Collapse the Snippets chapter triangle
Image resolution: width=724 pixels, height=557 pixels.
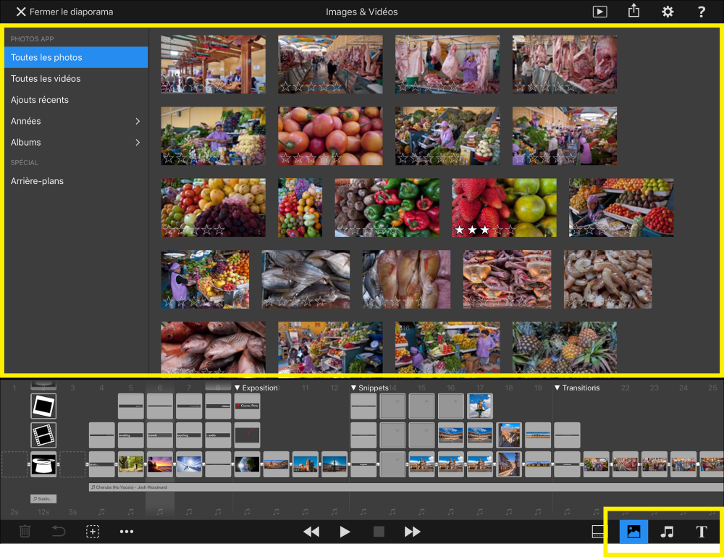click(354, 388)
